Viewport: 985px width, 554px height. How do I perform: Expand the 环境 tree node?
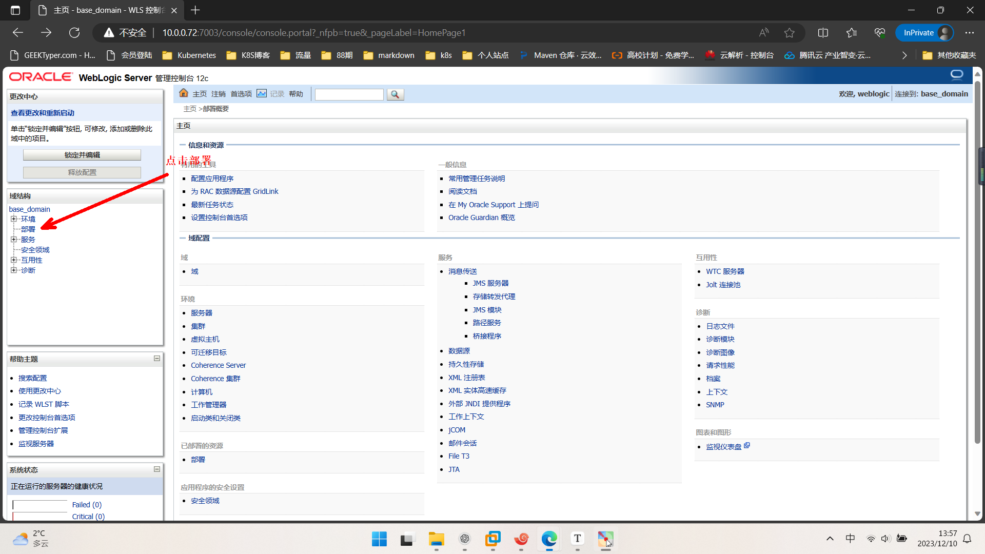[14, 219]
